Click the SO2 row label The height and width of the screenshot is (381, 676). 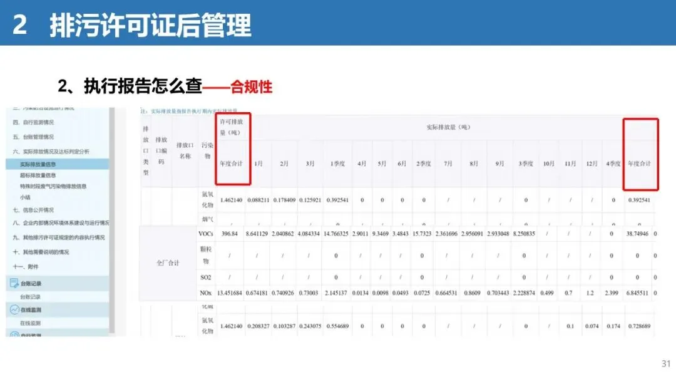click(206, 277)
